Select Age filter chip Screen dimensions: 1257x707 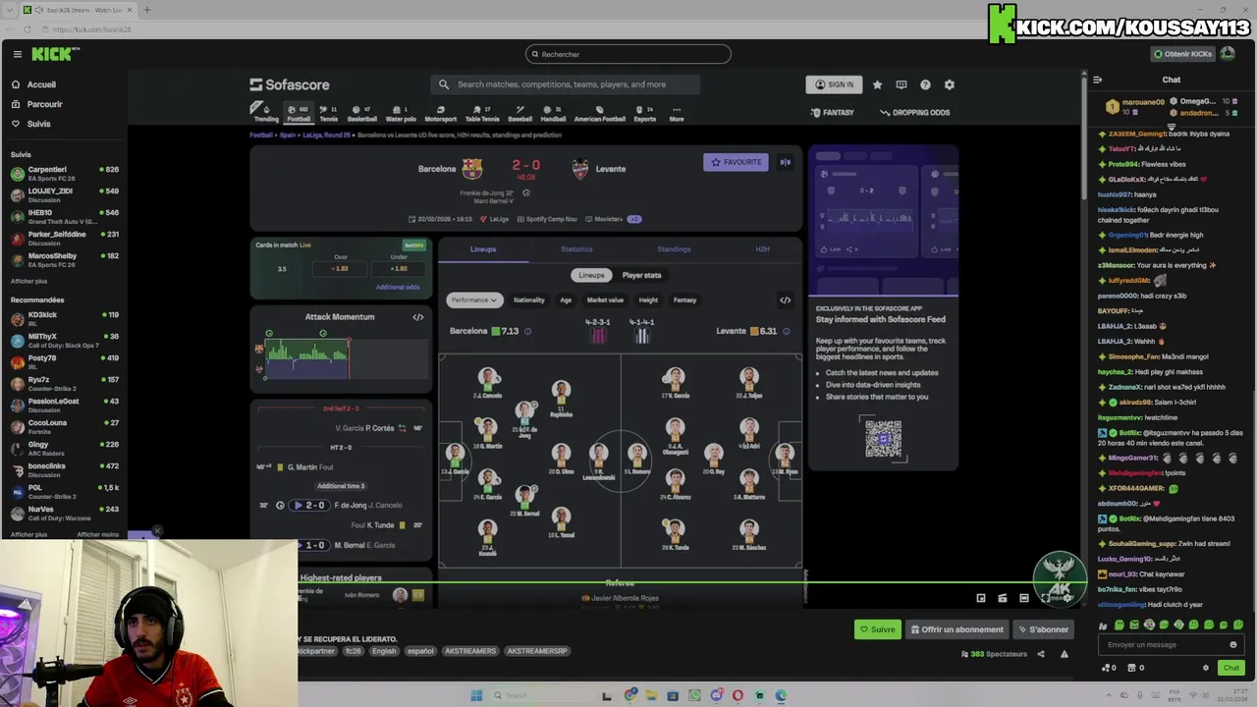(x=566, y=299)
